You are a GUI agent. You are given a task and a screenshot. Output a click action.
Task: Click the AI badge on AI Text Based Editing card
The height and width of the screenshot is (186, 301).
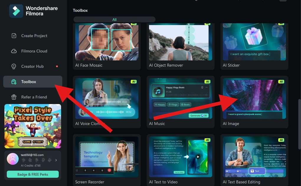[x=281, y=140]
